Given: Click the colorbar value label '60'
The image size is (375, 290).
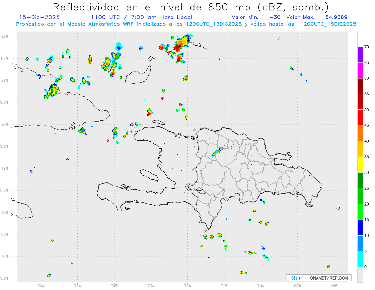Looking at the screenshot, I should (x=367, y=78).
